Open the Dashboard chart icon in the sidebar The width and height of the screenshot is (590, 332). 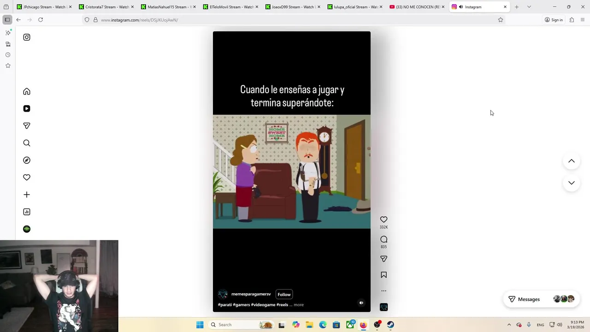[27, 212]
